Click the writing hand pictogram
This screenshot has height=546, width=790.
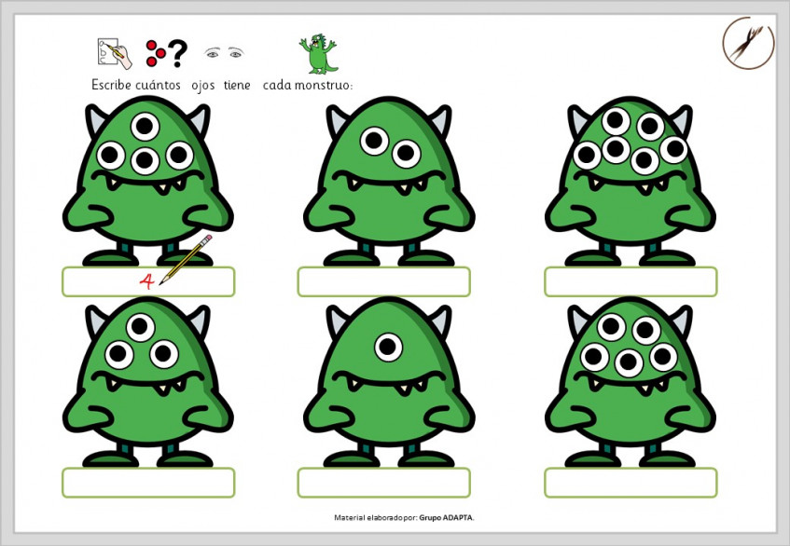[115, 53]
